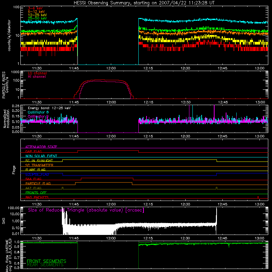
Task: Click the "counts/s/detector" y-axis label
Action: [x=9, y=35]
